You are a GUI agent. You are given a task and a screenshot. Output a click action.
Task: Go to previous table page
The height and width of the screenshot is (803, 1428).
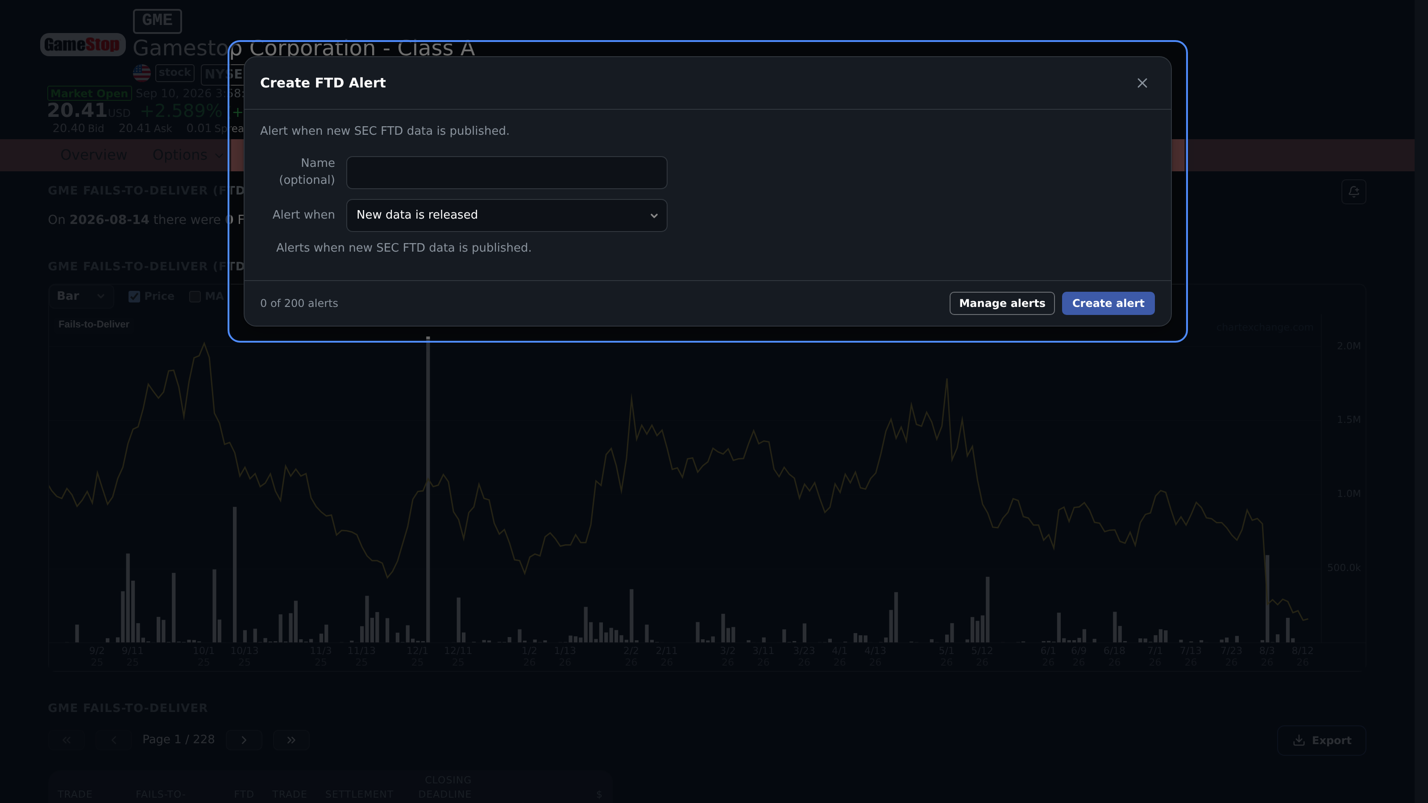point(114,740)
